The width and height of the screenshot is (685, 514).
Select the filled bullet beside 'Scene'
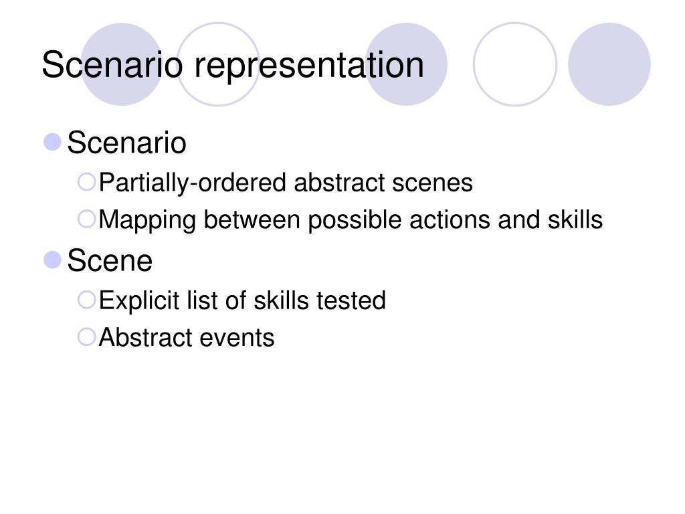[x=52, y=260]
